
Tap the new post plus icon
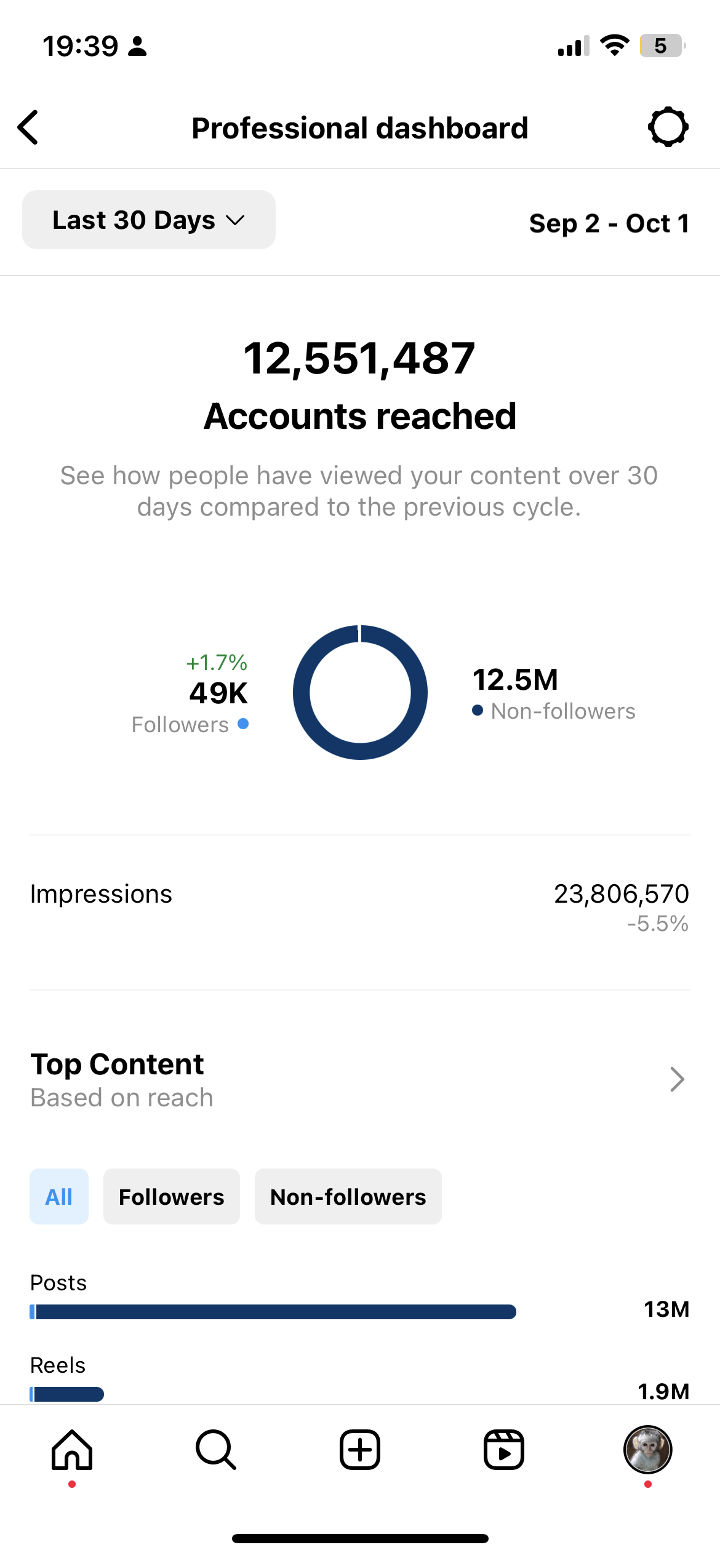pyautogui.click(x=360, y=1450)
